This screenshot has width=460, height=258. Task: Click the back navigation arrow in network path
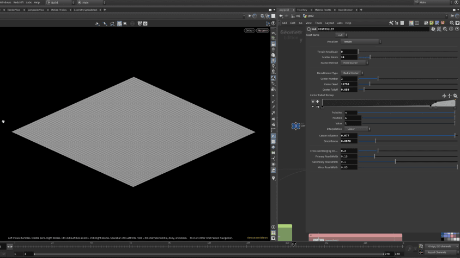[x=280, y=16]
